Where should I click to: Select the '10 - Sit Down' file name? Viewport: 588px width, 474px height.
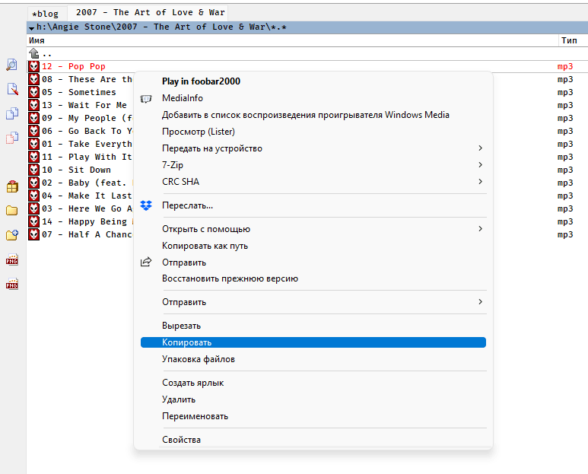pos(77,170)
